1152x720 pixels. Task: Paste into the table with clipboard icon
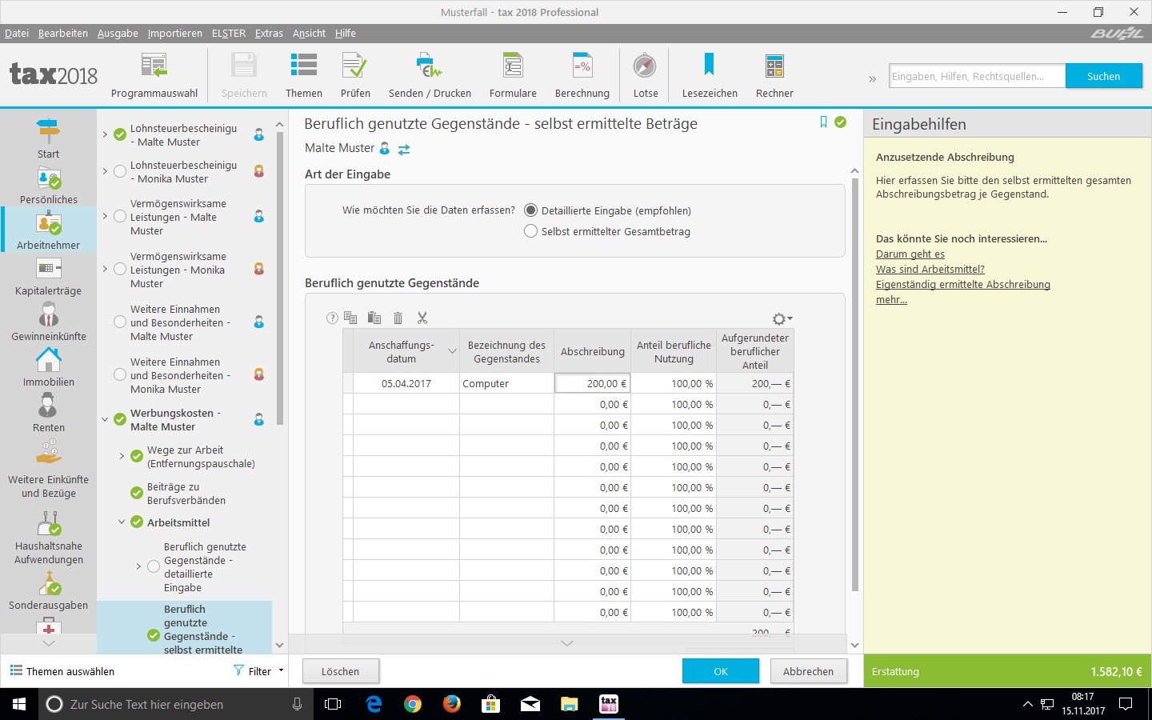click(x=374, y=318)
